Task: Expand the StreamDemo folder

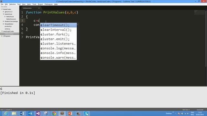Action: [x=4, y=24]
